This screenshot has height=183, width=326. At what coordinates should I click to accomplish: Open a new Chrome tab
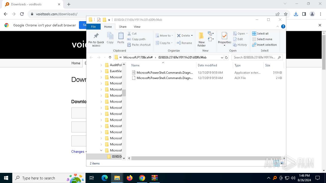(69, 4)
